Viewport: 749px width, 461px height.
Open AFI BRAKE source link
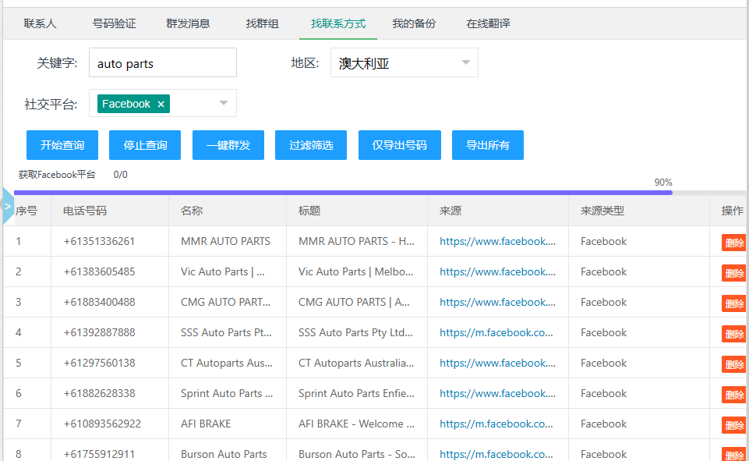coord(496,424)
